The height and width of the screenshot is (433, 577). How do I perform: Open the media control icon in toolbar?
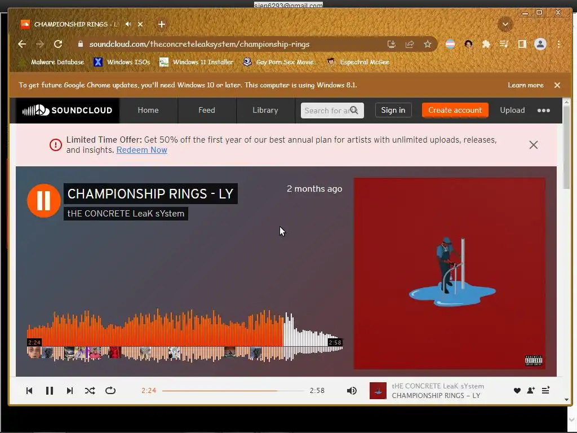coord(504,44)
